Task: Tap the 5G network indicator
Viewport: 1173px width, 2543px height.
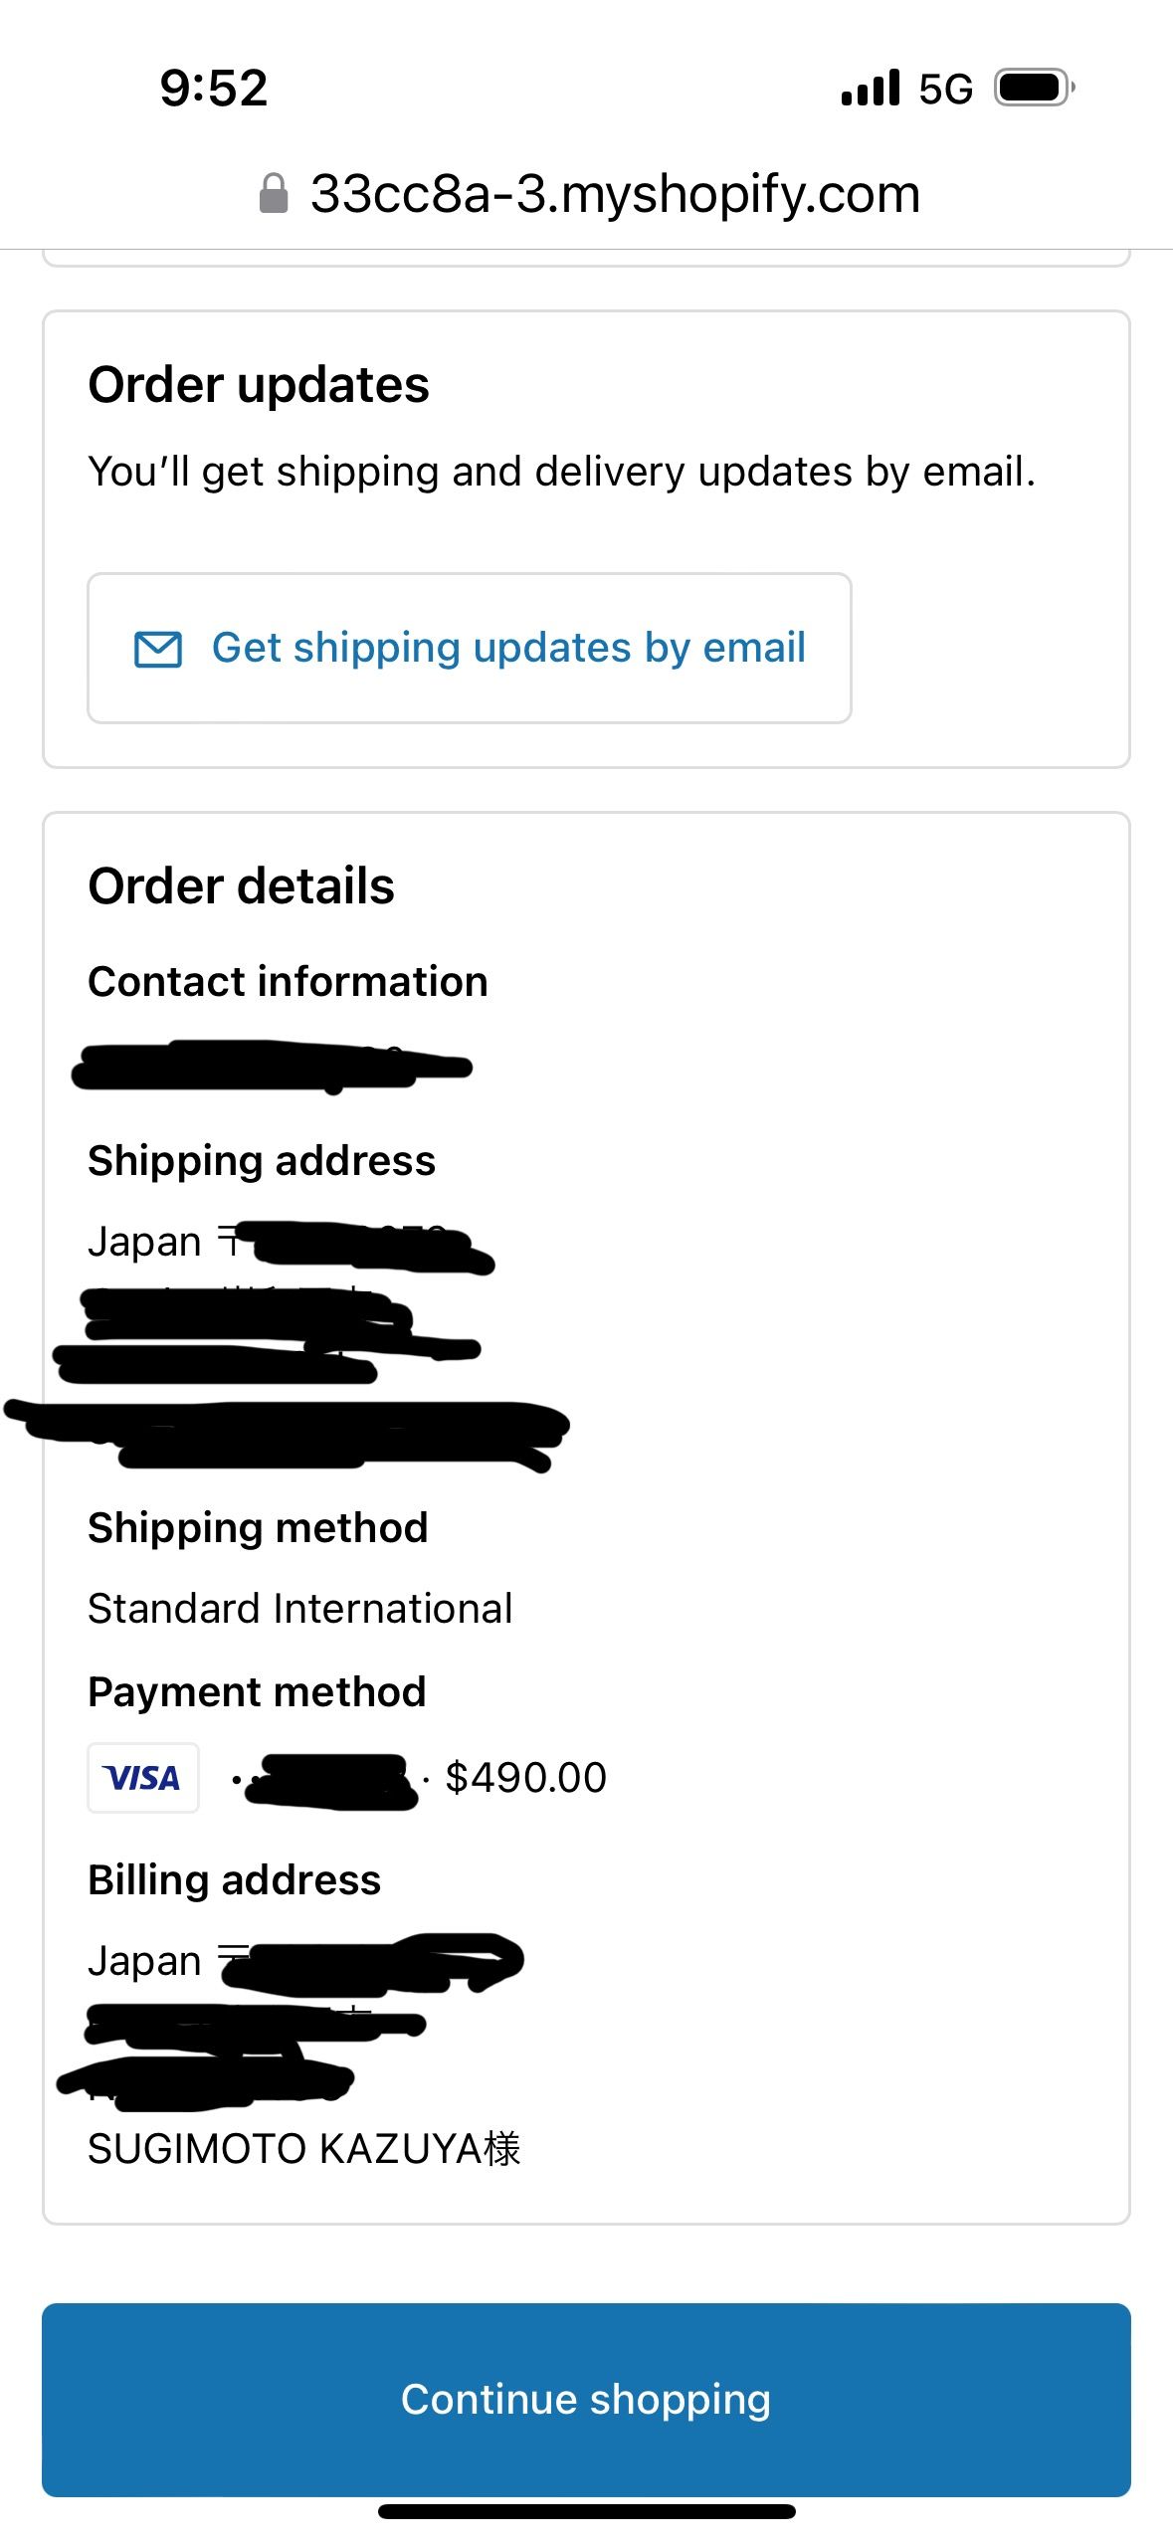Action: 945,89
